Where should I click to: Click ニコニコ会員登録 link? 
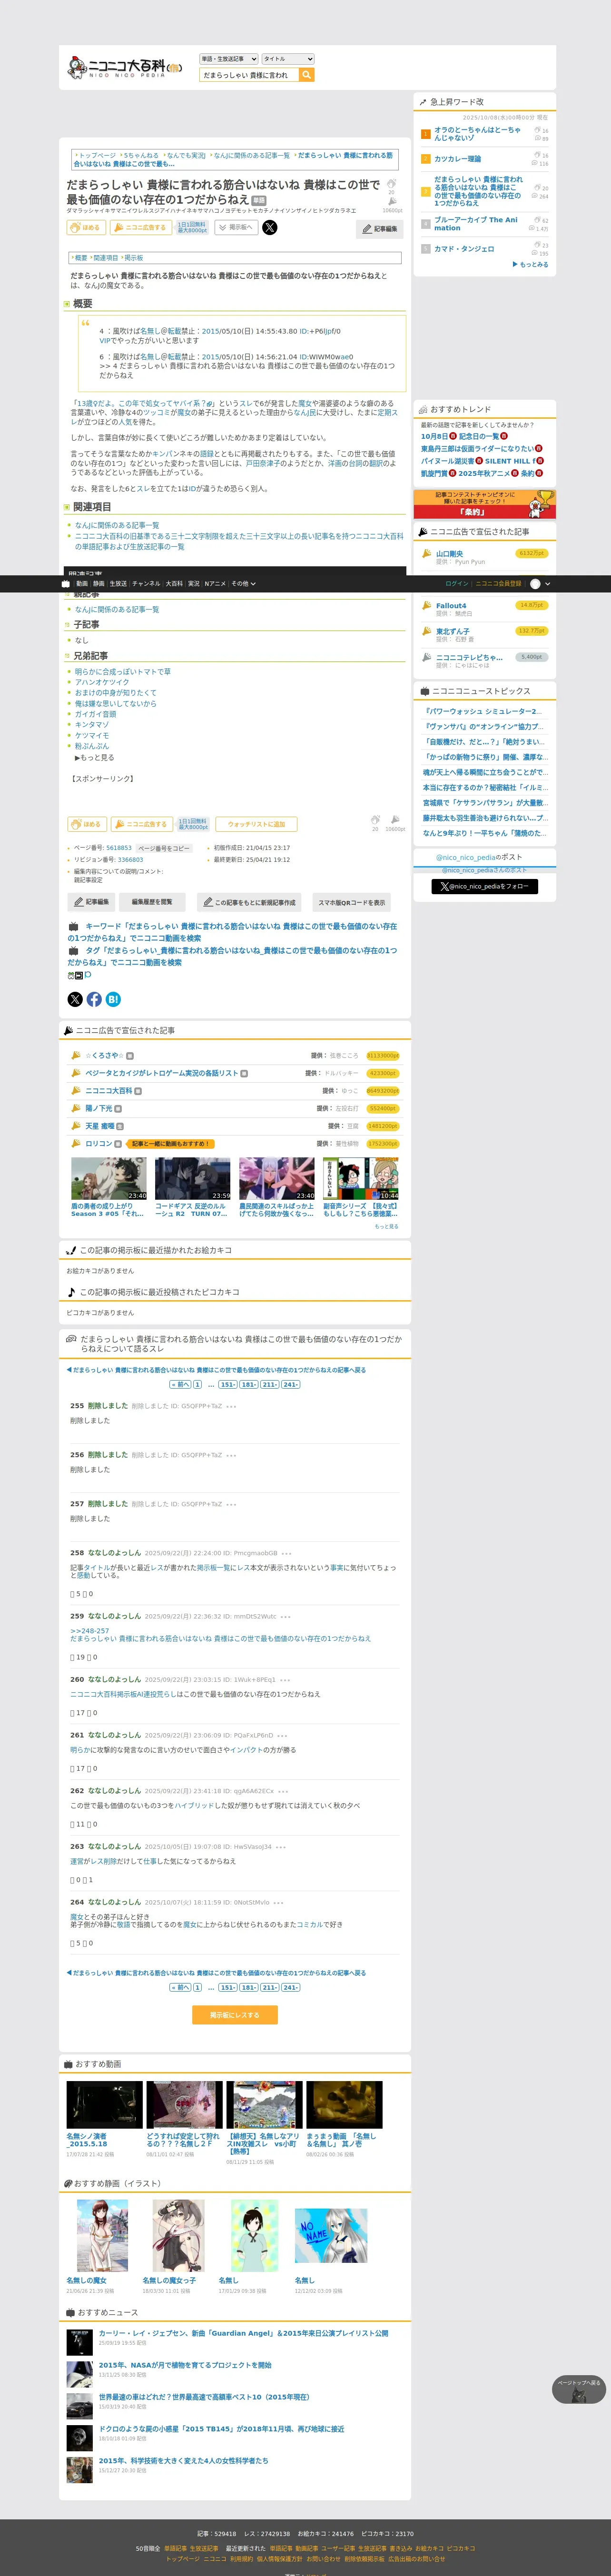point(498,583)
